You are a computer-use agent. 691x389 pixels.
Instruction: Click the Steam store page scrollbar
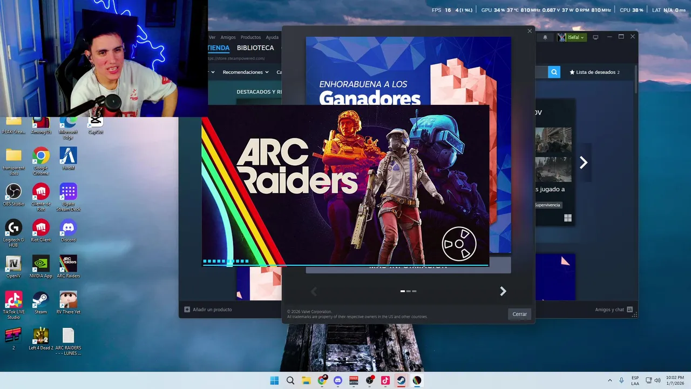636,80
